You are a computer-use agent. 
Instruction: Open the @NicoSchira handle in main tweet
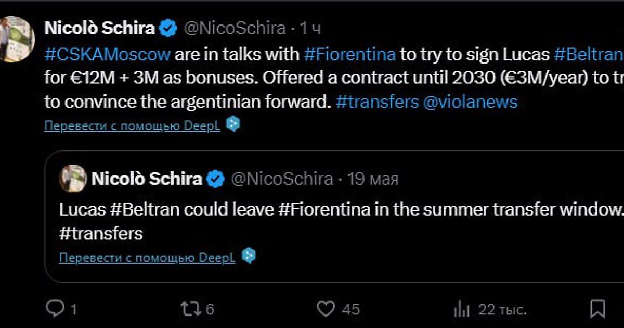coord(235,28)
